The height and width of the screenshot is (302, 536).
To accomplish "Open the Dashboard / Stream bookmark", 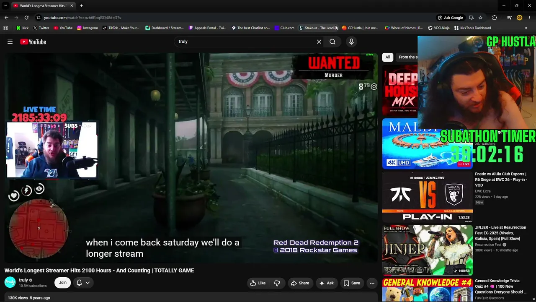I will pos(164,28).
